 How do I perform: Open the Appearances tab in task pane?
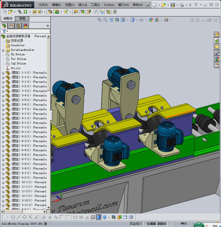tap(217, 59)
